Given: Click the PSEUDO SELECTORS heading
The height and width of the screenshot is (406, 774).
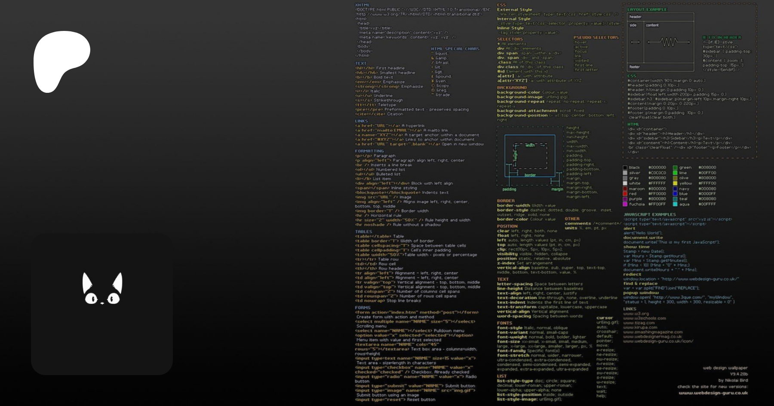Looking at the screenshot, I should click(x=596, y=38).
